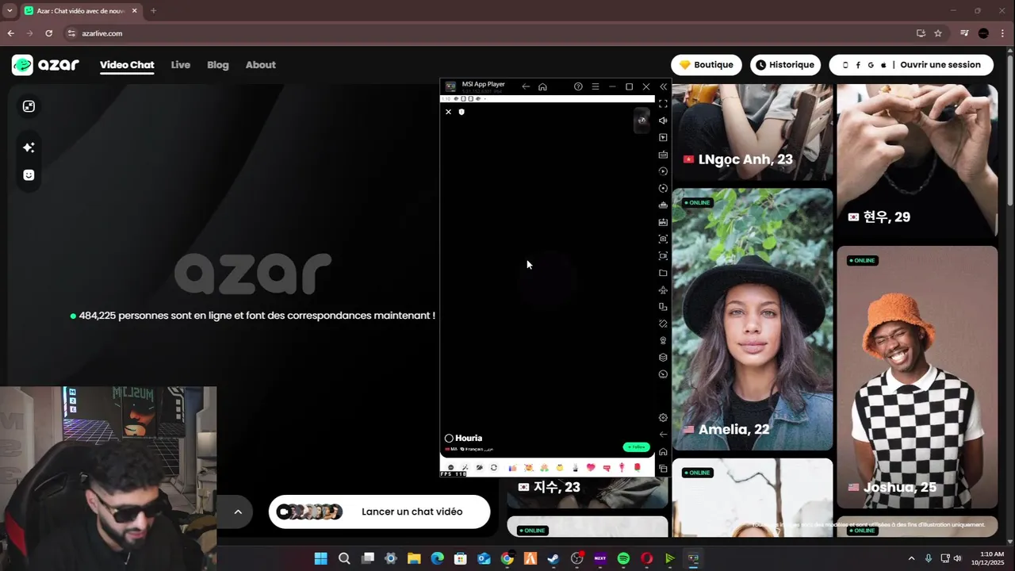The width and height of the screenshot is (1015, 571).
Task: Click the macro play icon in MSI sidebar
Action: point(664,171)
